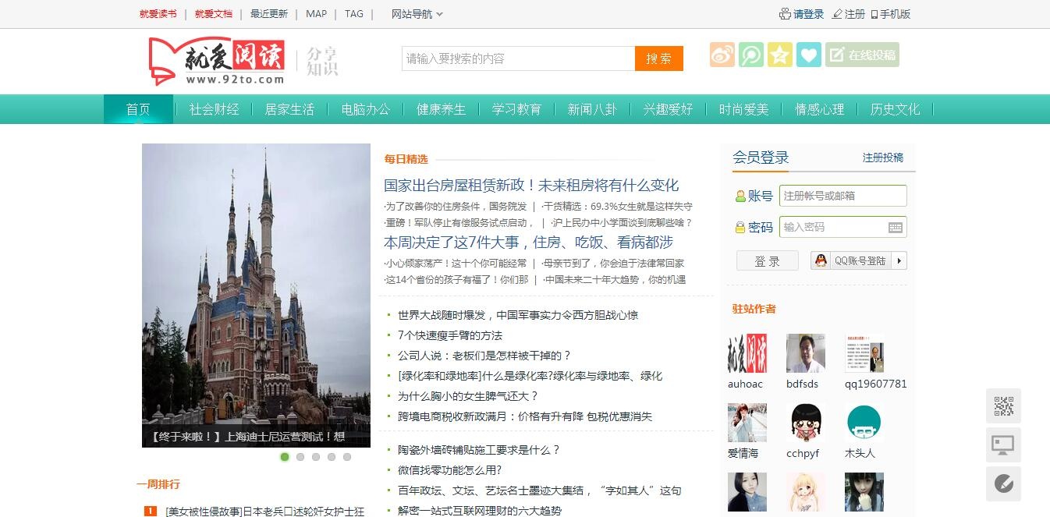Open author qq19607781 avatar
Screen dimensions: 1050x517
[864, 353]
